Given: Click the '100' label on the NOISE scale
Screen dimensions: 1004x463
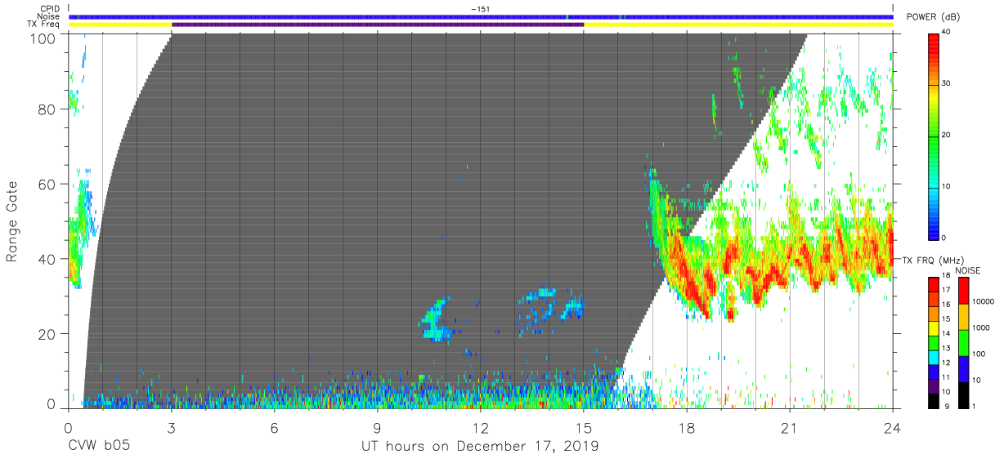Looking at the screenshot, I should (979, 354).
